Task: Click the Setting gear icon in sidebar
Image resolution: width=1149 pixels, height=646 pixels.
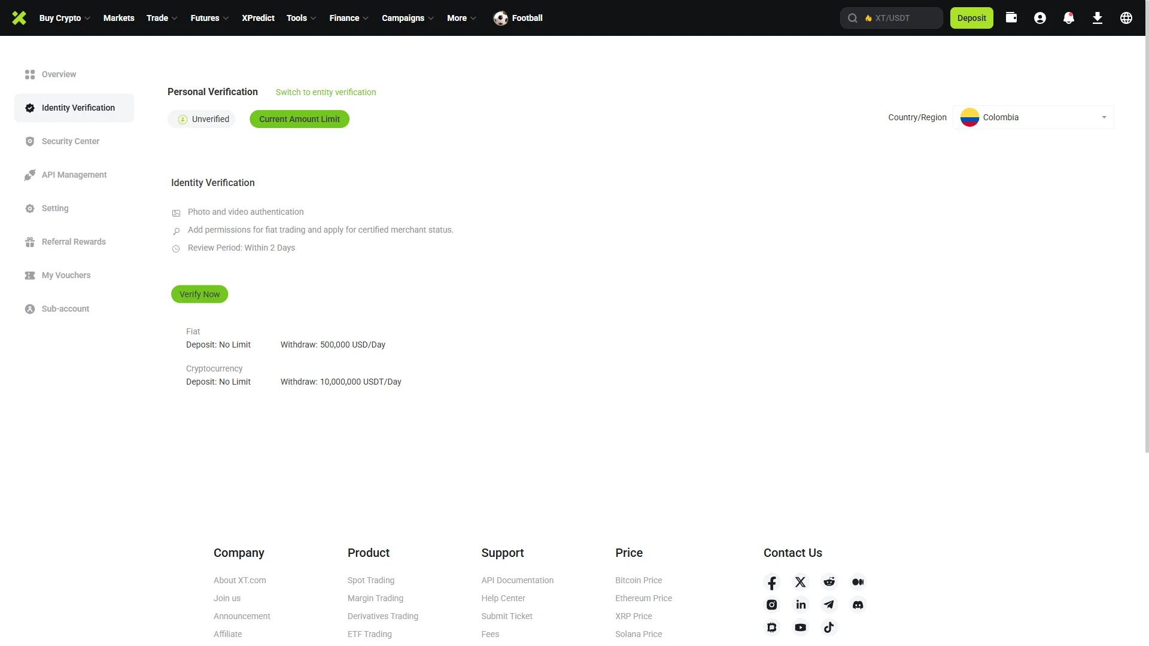Action: [x=30, y=208]
